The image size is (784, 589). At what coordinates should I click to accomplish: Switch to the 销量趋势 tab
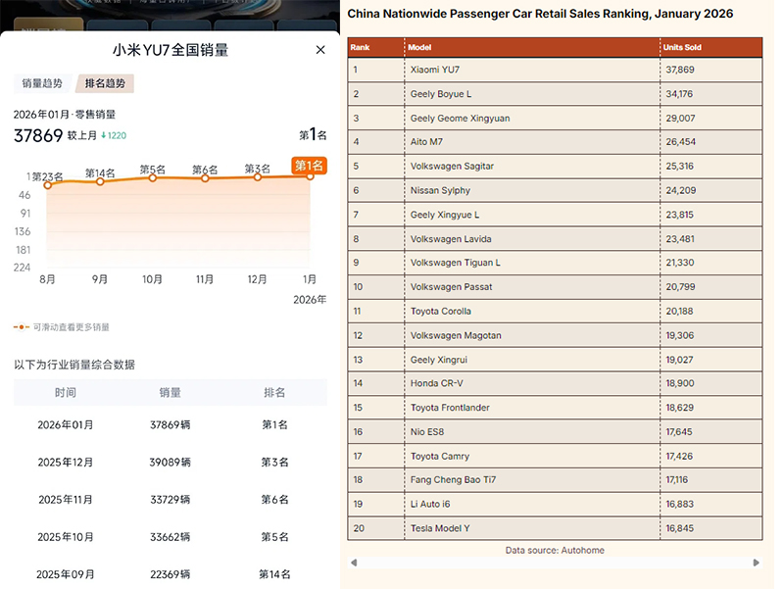coord(41,84)
